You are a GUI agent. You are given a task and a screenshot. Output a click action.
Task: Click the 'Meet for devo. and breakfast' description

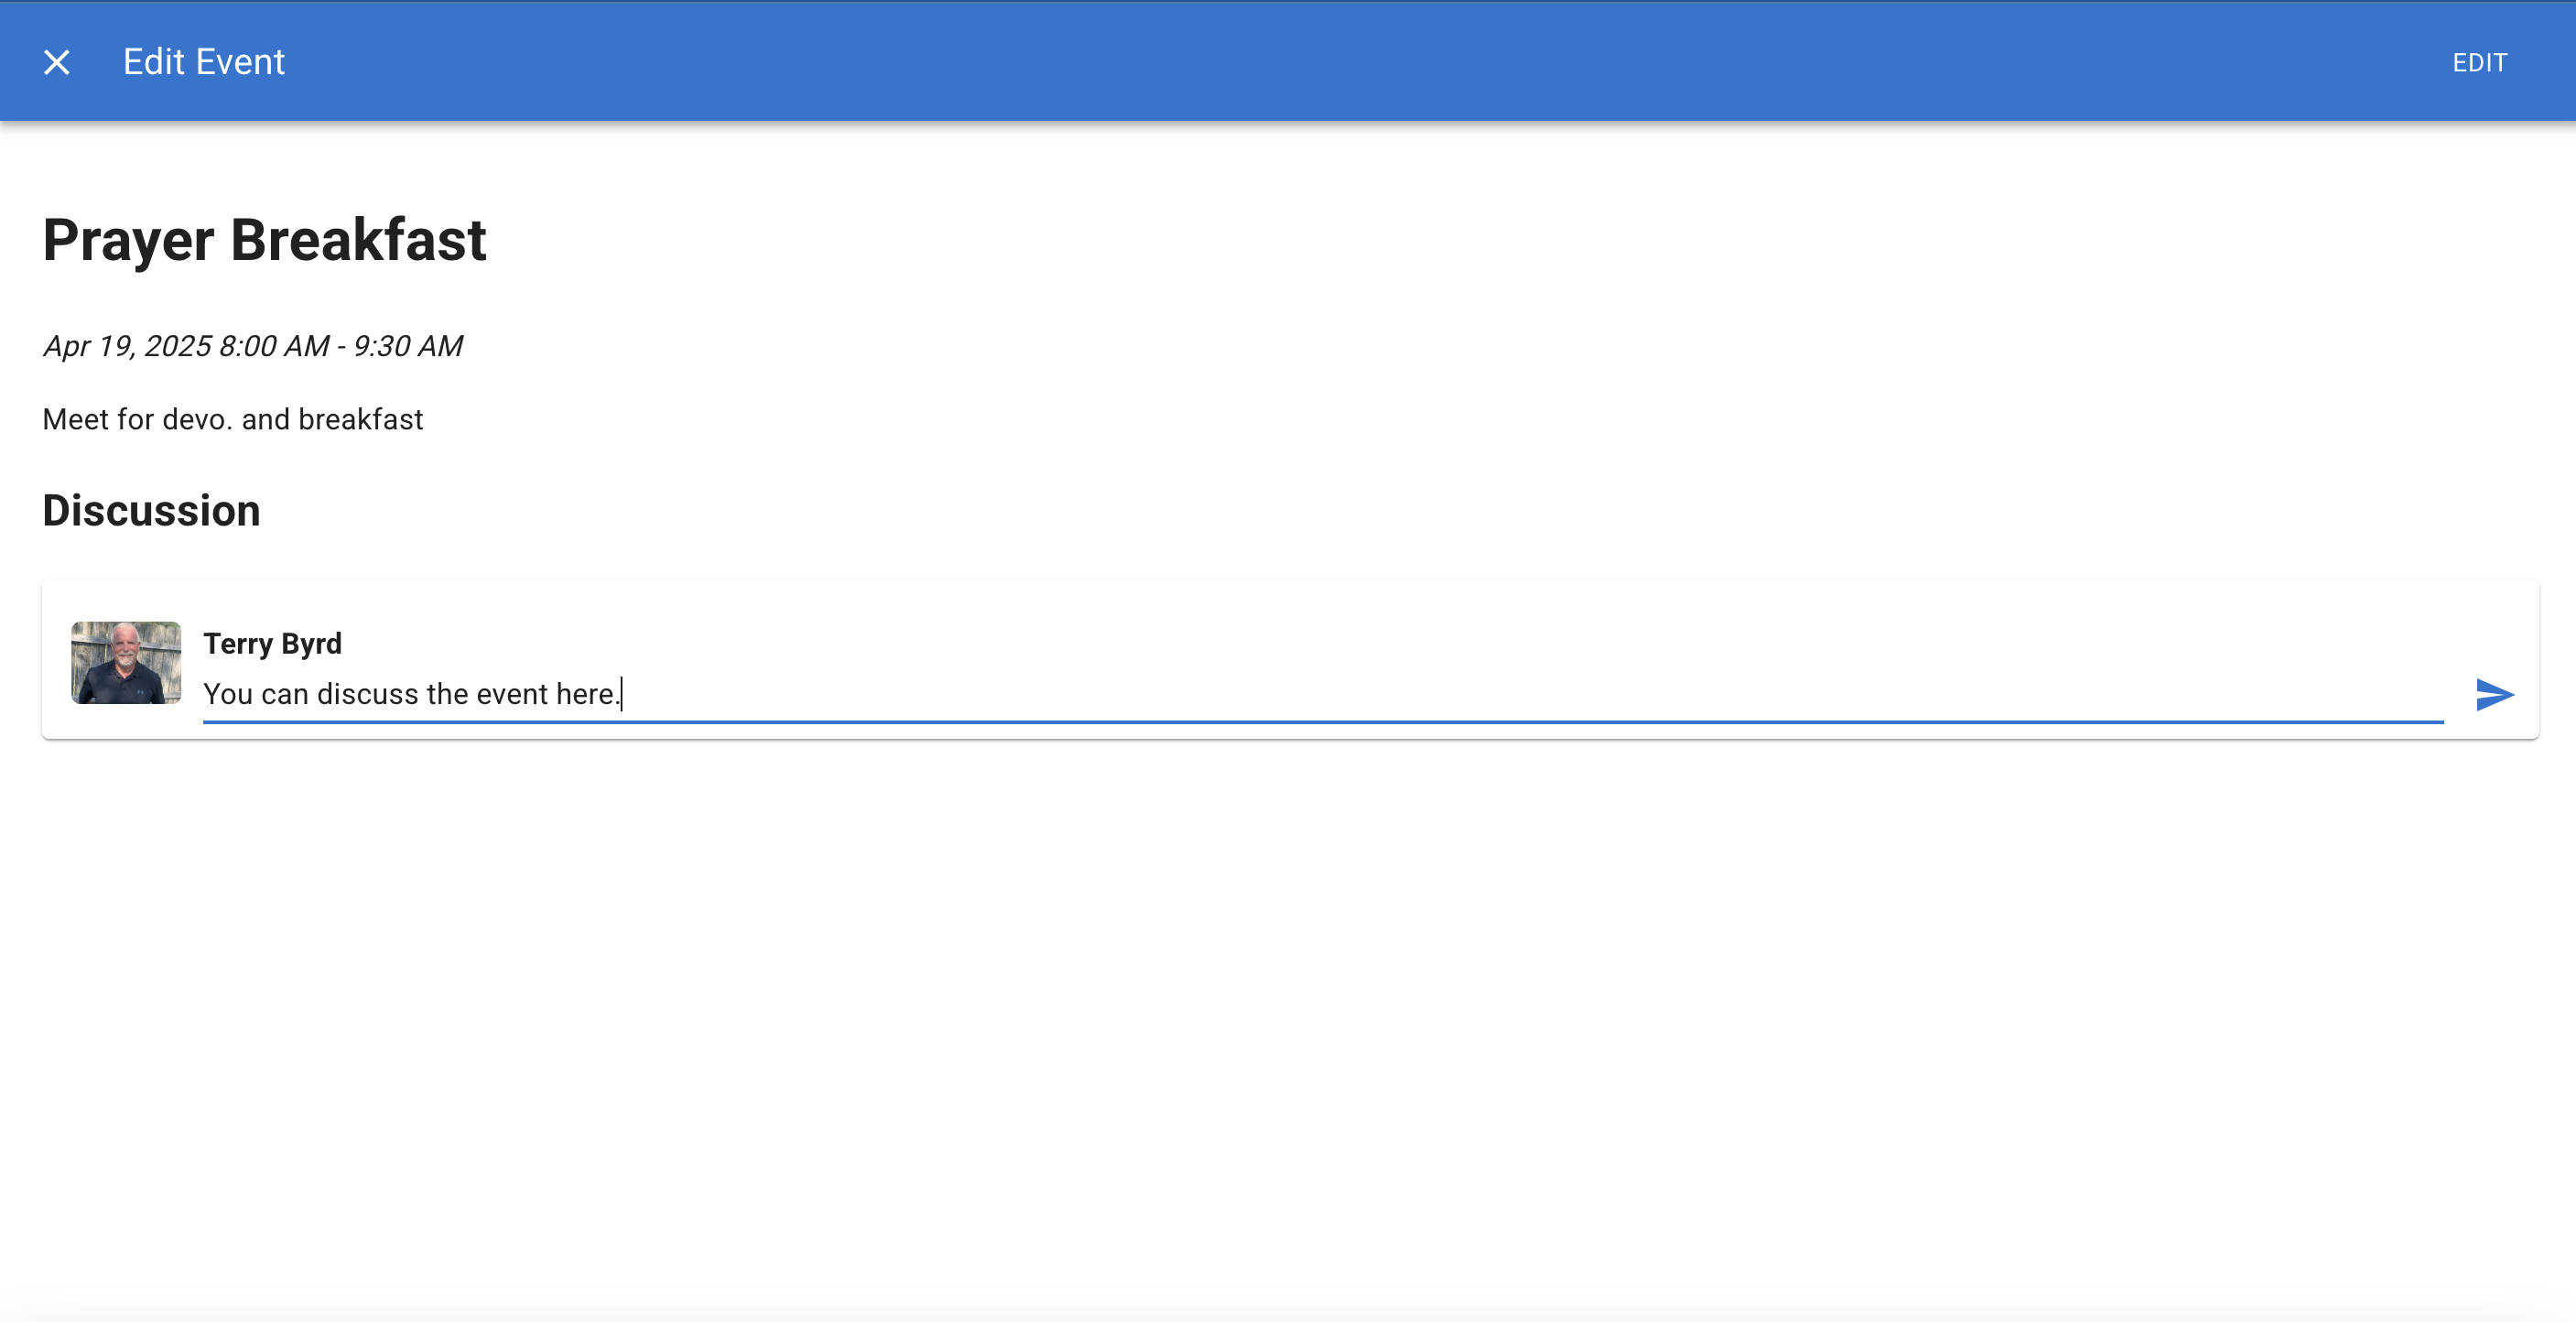232,419
